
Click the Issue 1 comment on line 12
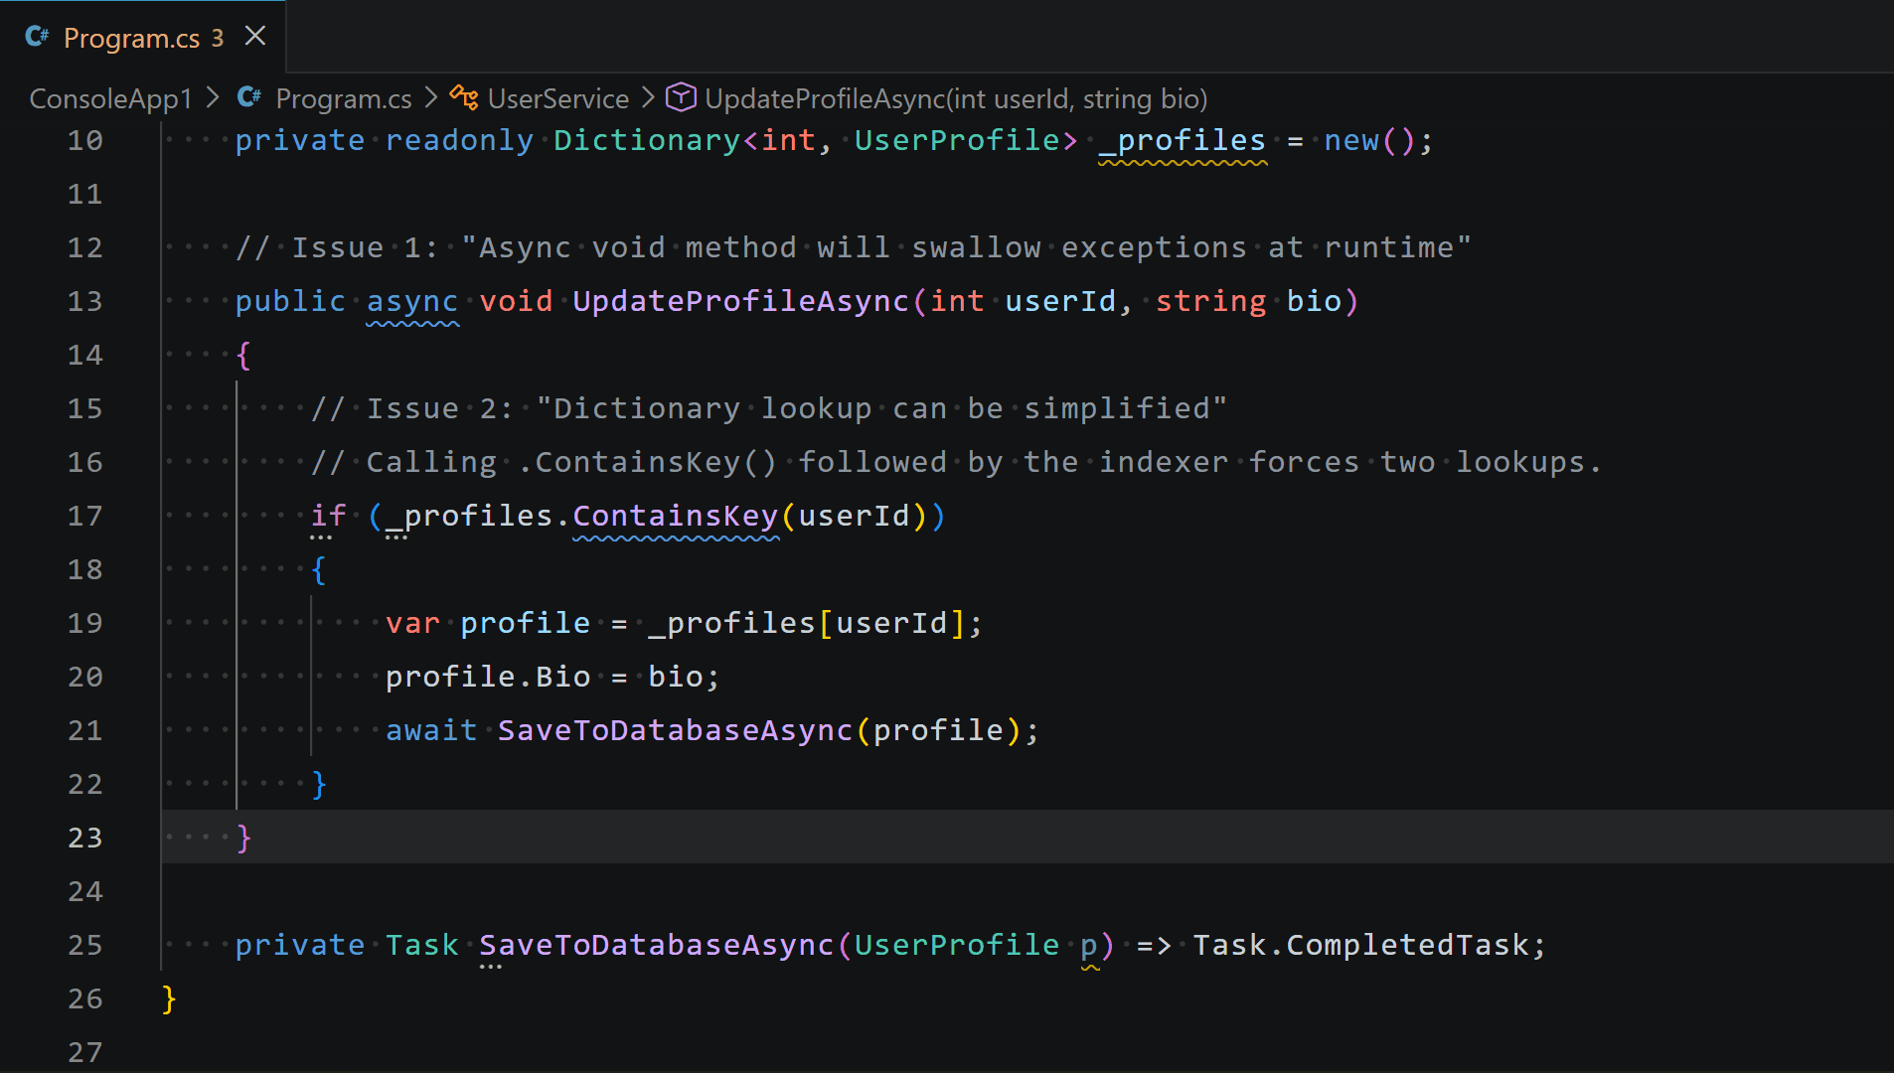[853, 247]
